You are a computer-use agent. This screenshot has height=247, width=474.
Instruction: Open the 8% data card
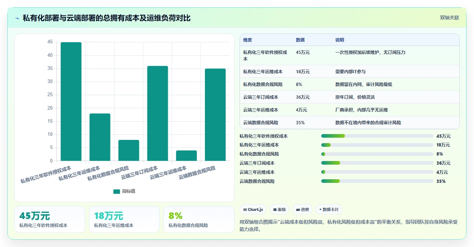point(199,219)
